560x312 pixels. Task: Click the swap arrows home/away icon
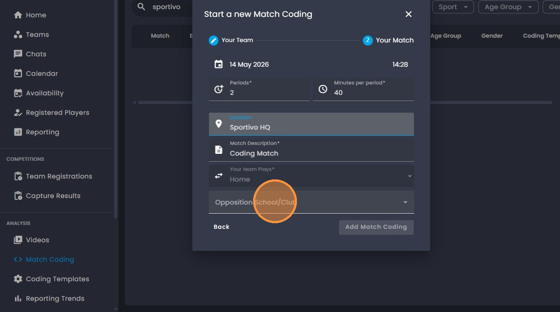point(219,176)
